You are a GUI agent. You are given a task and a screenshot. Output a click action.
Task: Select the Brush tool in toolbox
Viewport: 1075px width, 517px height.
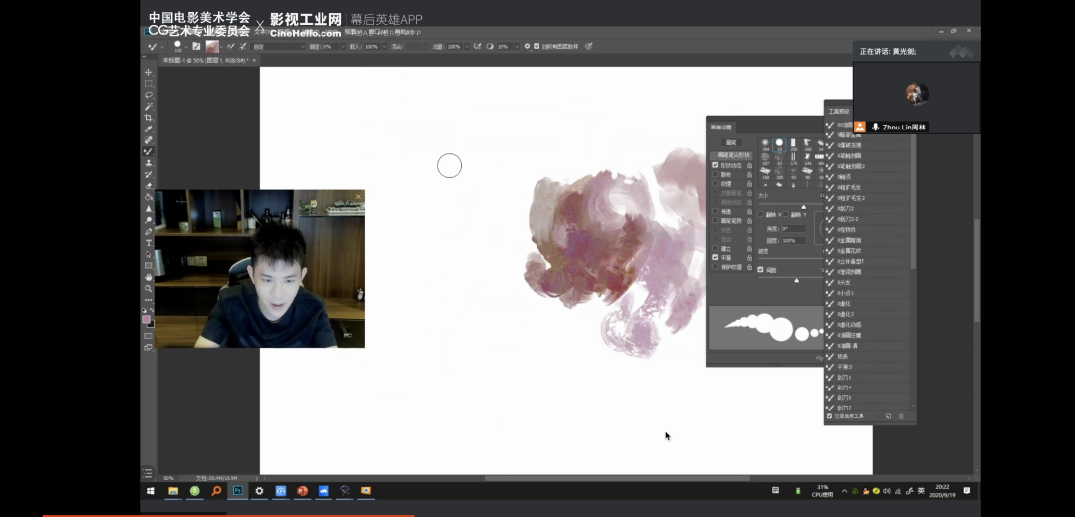tap(149, 151)
